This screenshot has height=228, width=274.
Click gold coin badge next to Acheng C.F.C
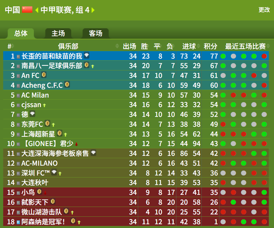click(67, 85)
